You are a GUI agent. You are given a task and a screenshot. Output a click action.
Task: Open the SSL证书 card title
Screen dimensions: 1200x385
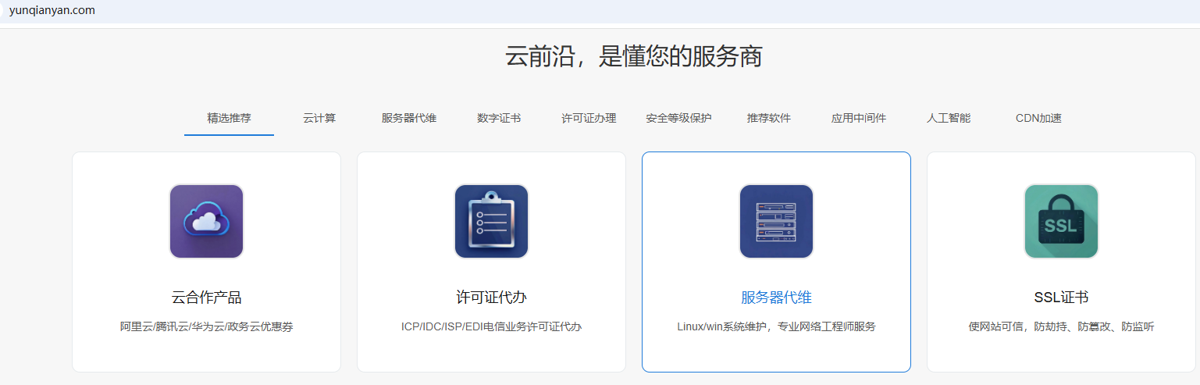coord(1061,298)
